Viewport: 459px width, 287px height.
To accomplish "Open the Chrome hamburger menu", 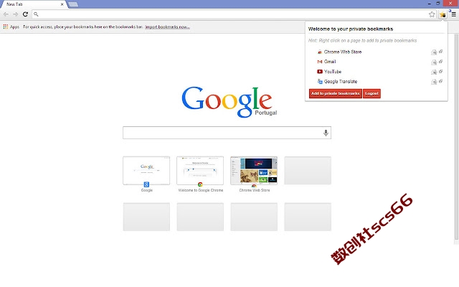I will click(x=453, y=14).
